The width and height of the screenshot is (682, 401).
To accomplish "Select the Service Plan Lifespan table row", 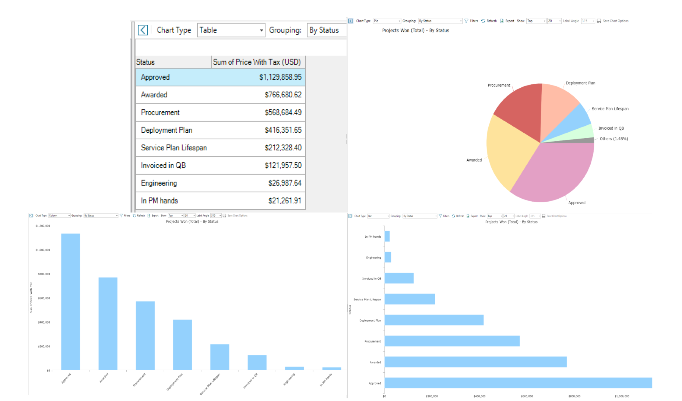I will (221, 148).
